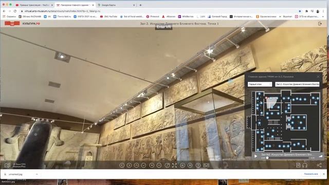This screenshot has width=329, height=185.
Task: Open the Skysmart bookmark
Action: [x=285, y=16]
